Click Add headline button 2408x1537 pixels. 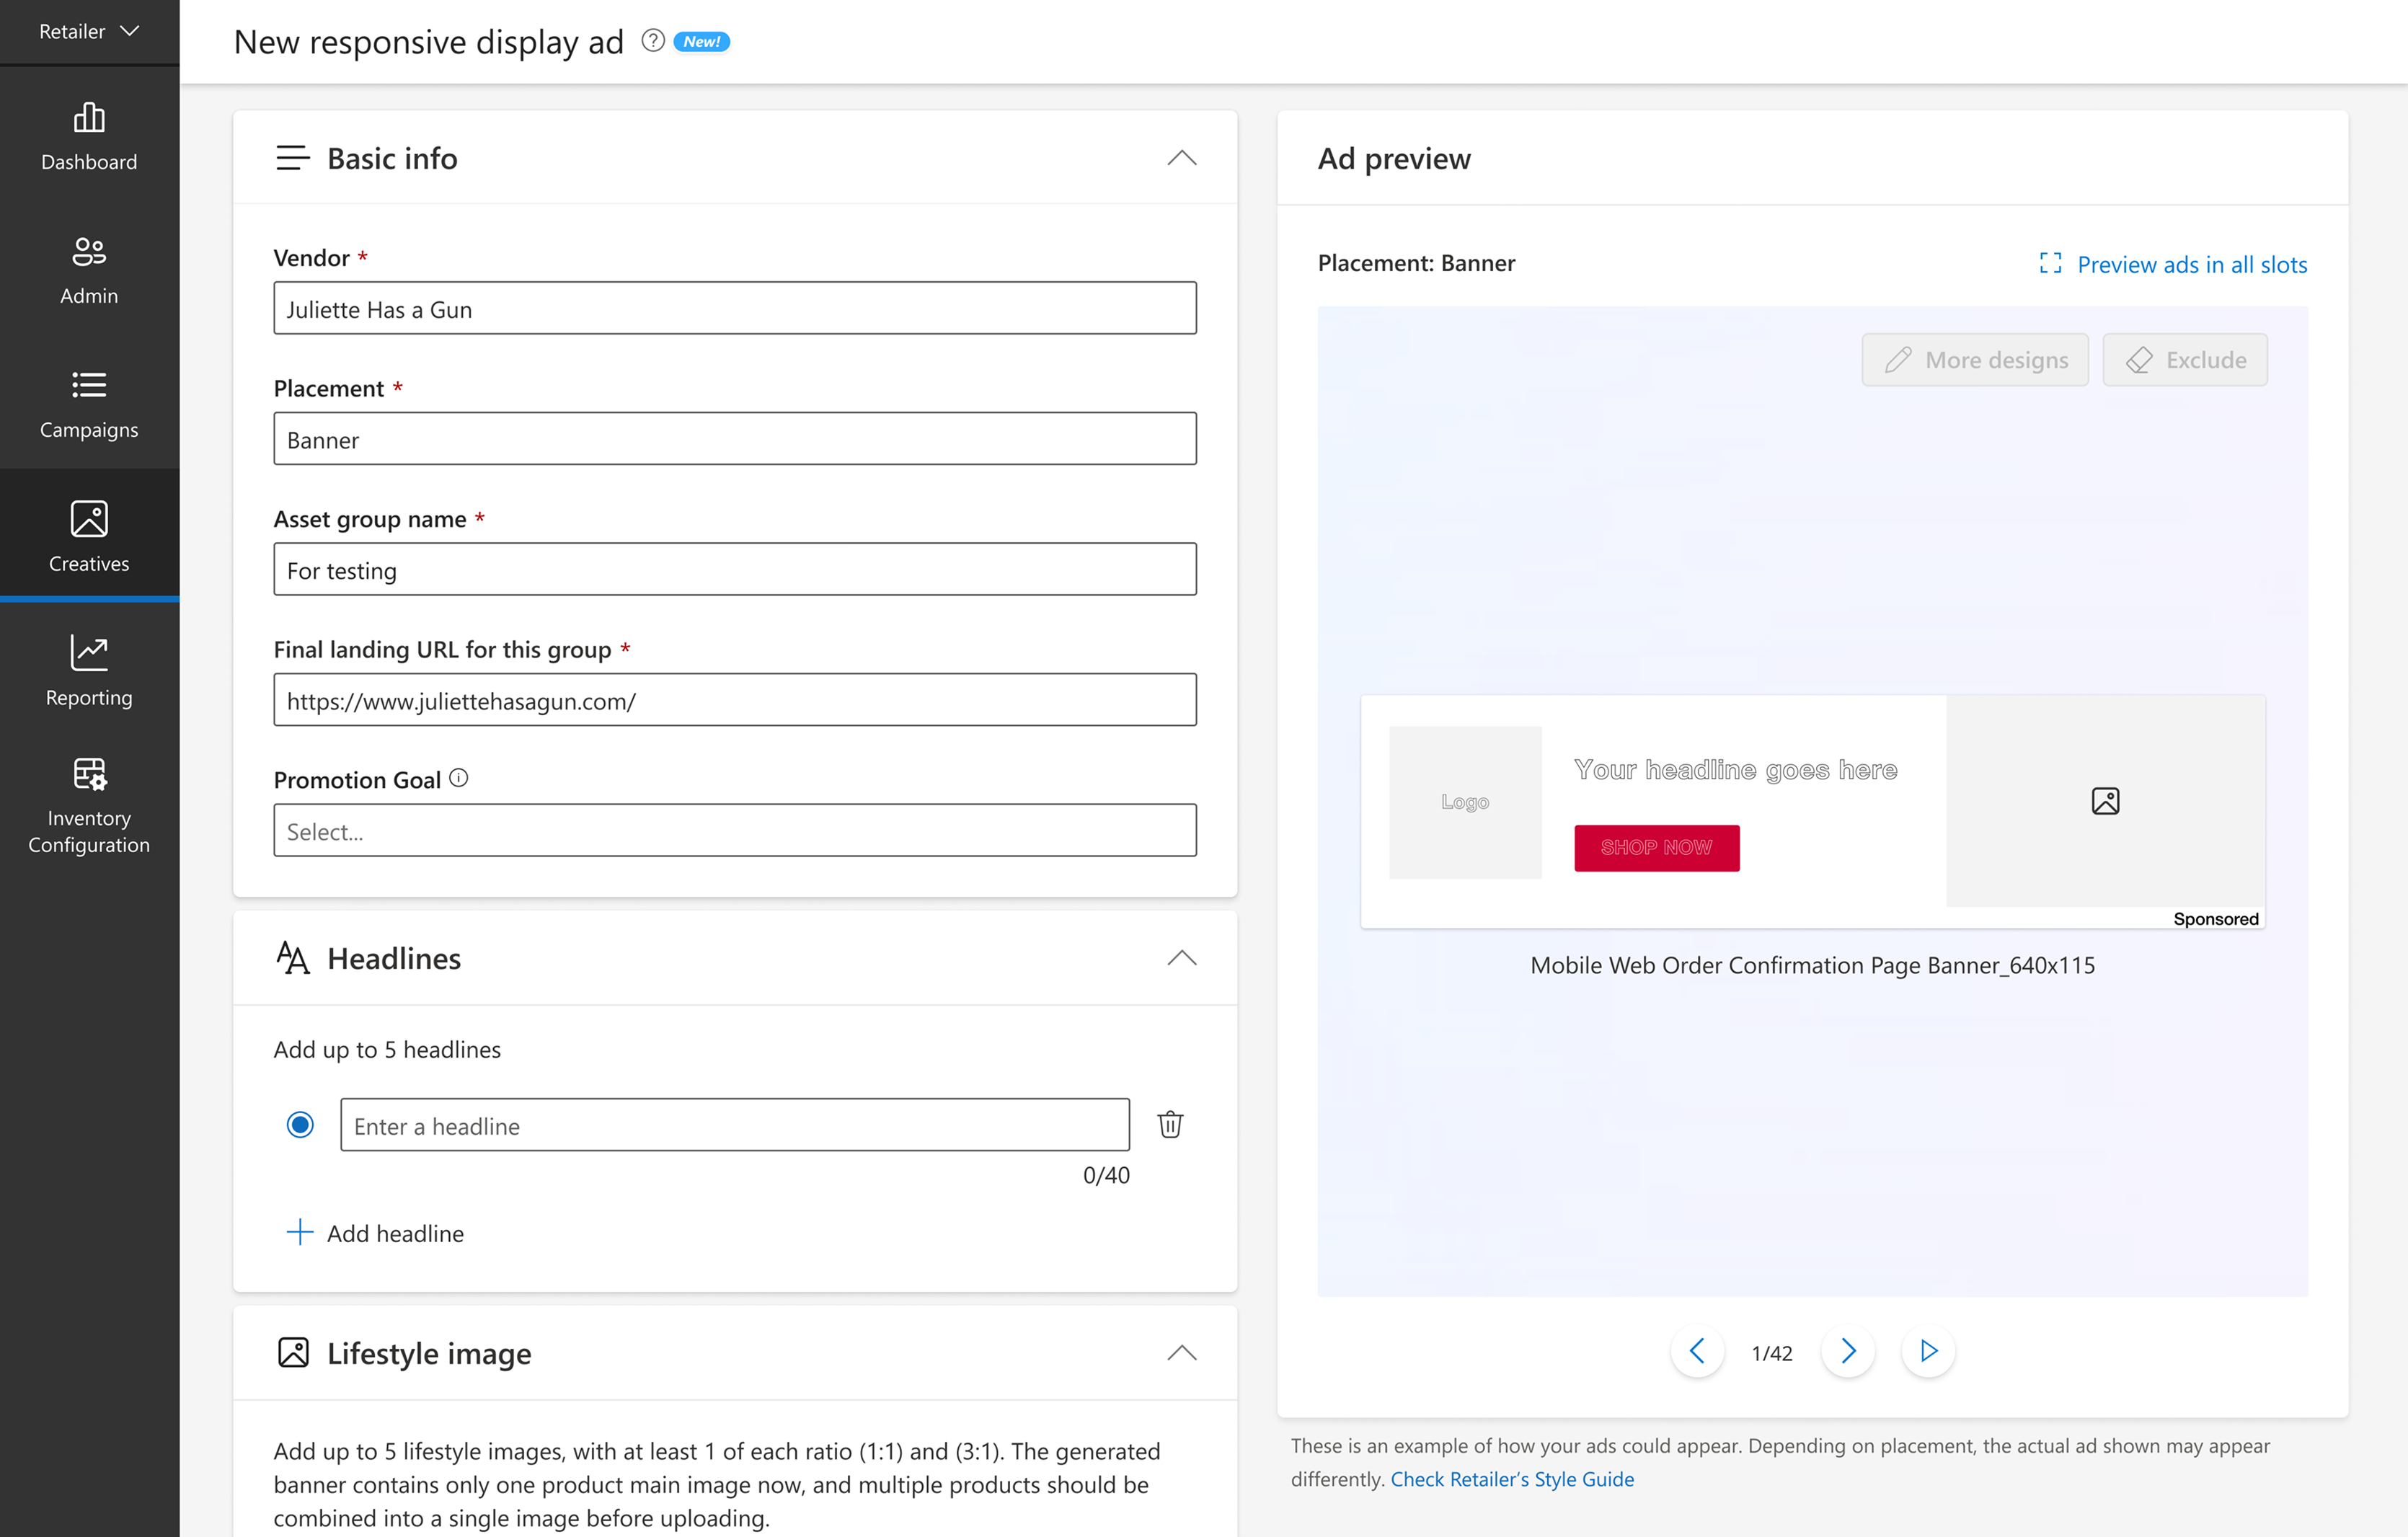point(376,1233)
